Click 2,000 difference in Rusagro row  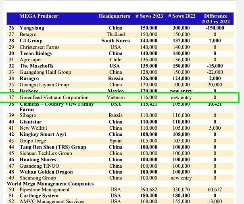point(215,79)
